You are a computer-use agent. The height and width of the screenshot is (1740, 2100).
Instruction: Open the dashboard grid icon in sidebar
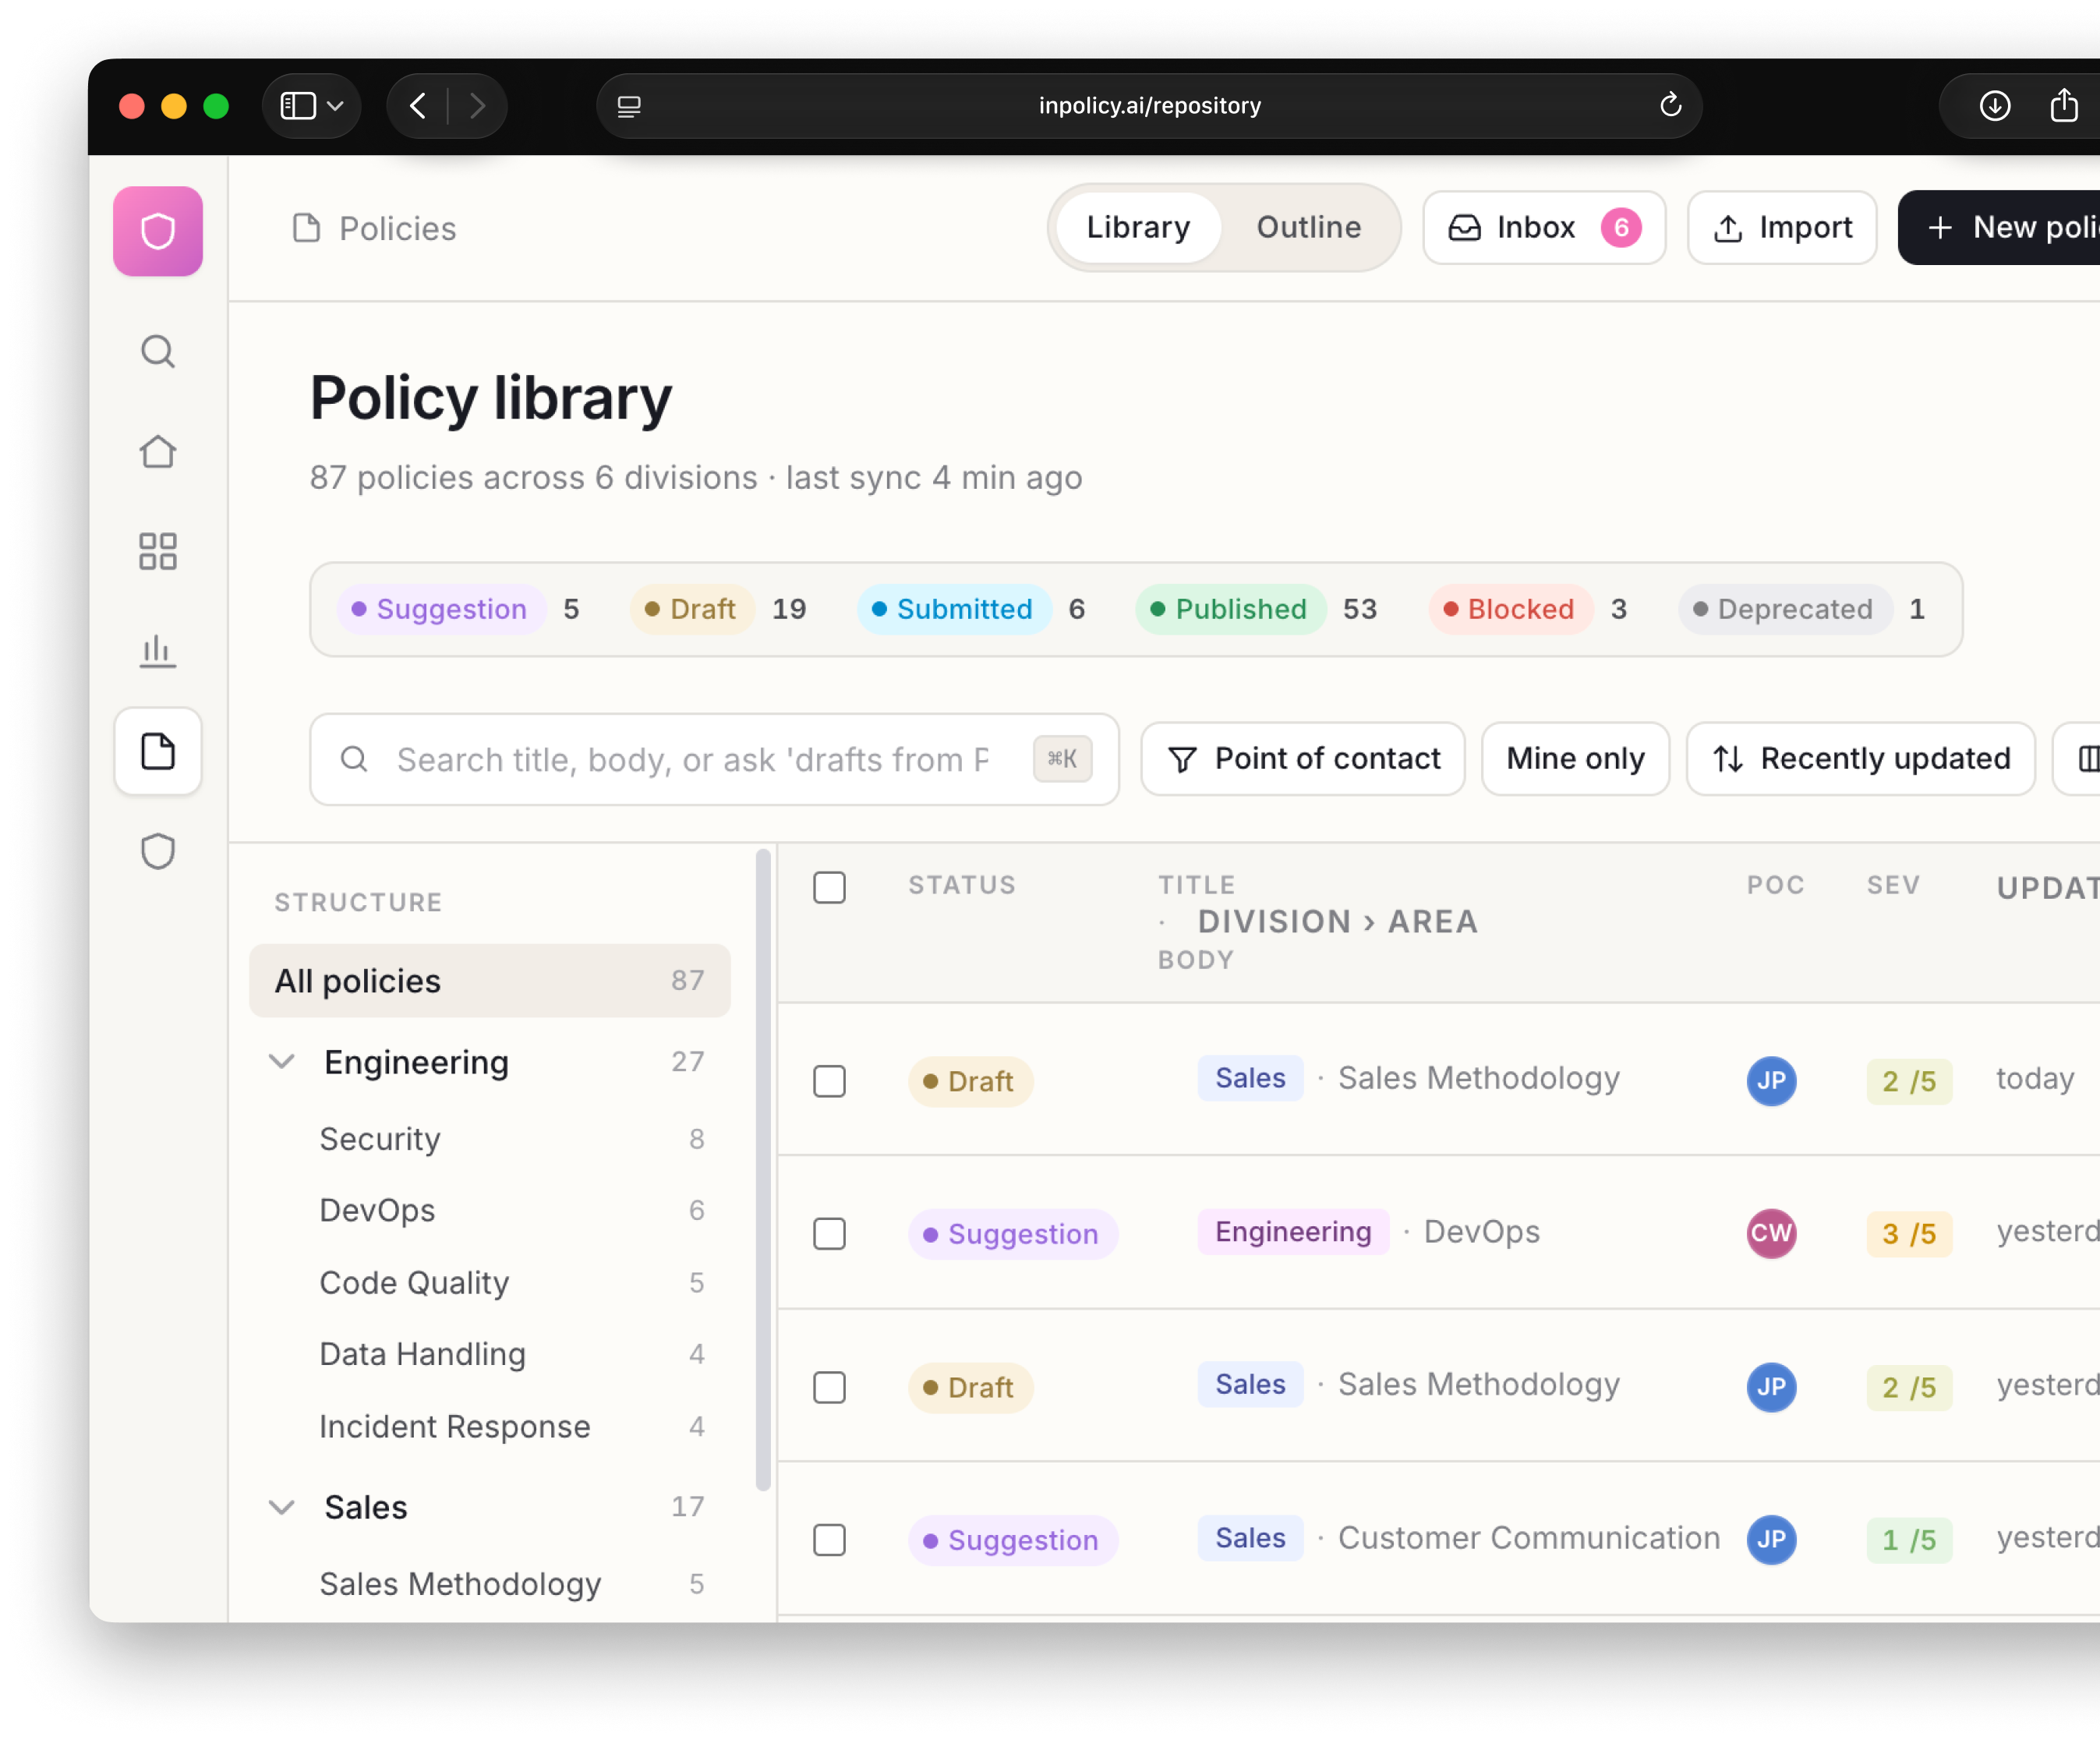point(158,551)
